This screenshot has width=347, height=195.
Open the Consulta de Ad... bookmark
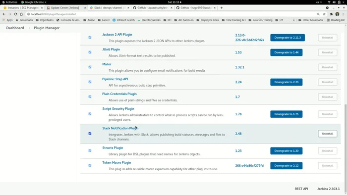68,20
